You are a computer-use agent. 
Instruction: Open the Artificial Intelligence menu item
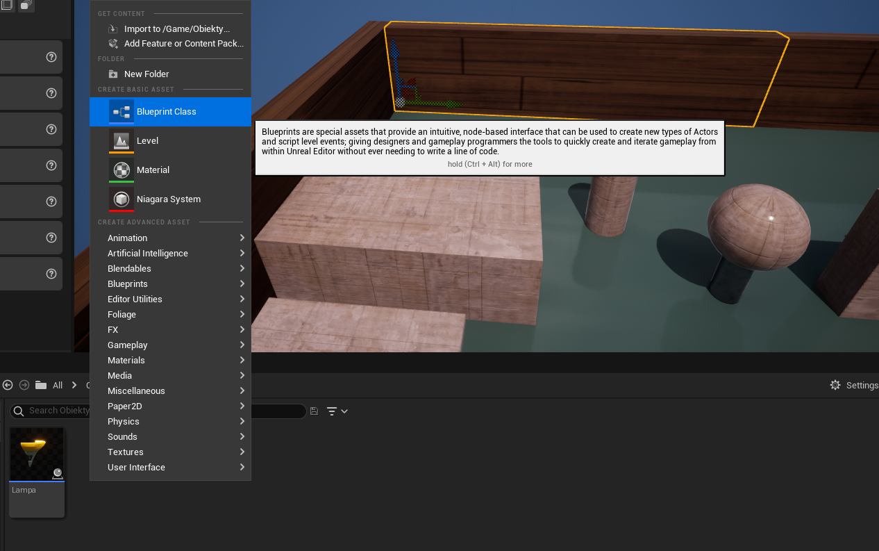[x=147, y=254]
